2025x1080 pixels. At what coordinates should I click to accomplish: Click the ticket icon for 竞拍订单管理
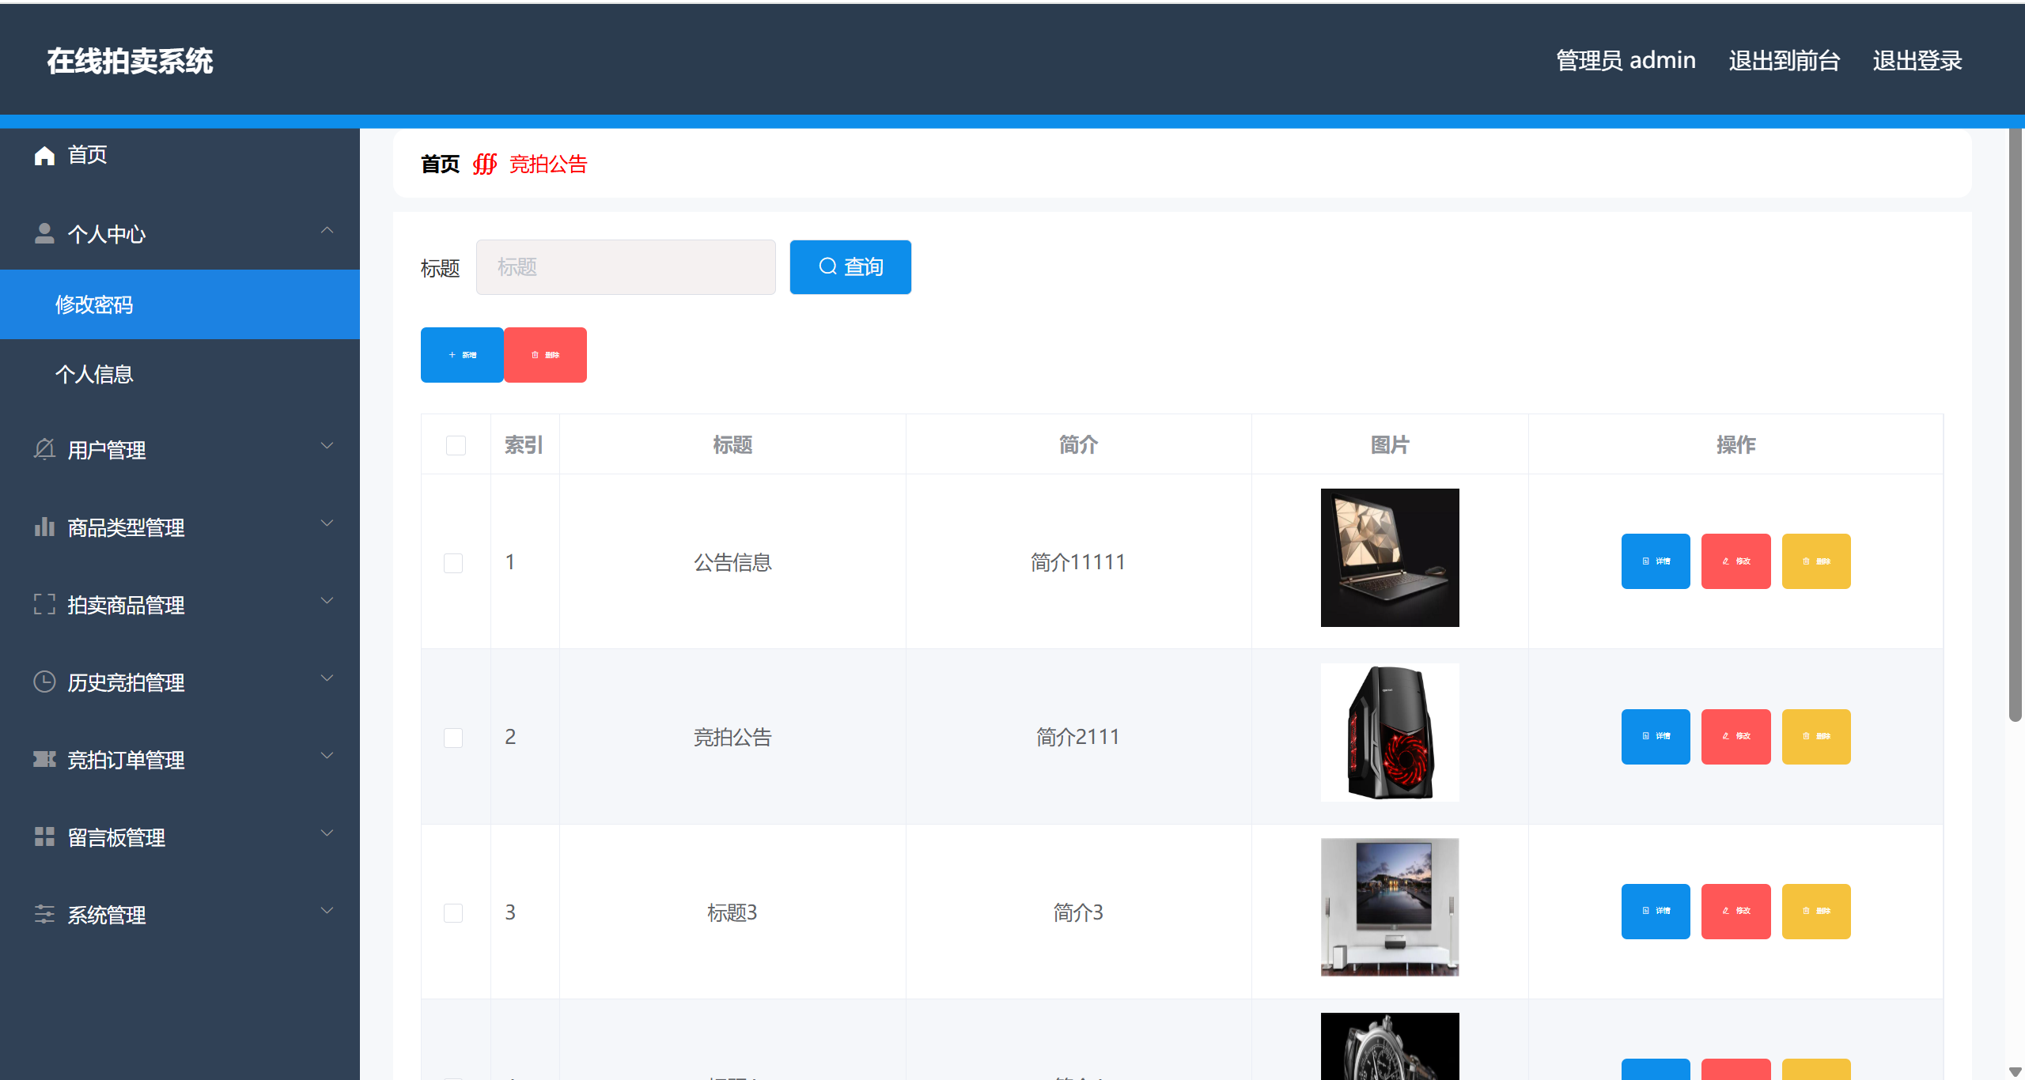click(x=44, y=759)
